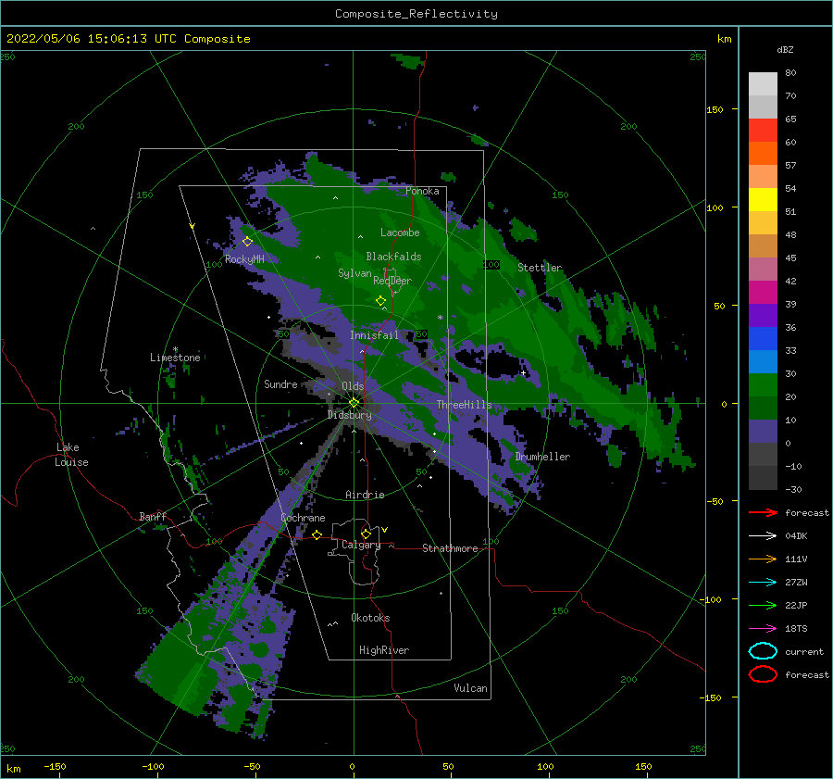
Task: Select the purple 10 dBZ color swatch
Action: (x=763, y=432)
